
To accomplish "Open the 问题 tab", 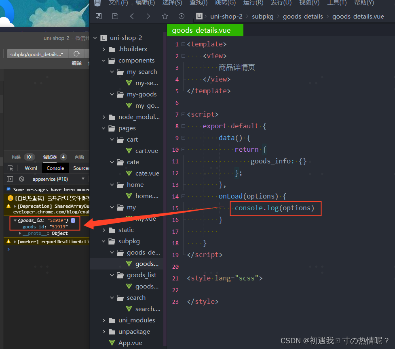I will point(80,157).
